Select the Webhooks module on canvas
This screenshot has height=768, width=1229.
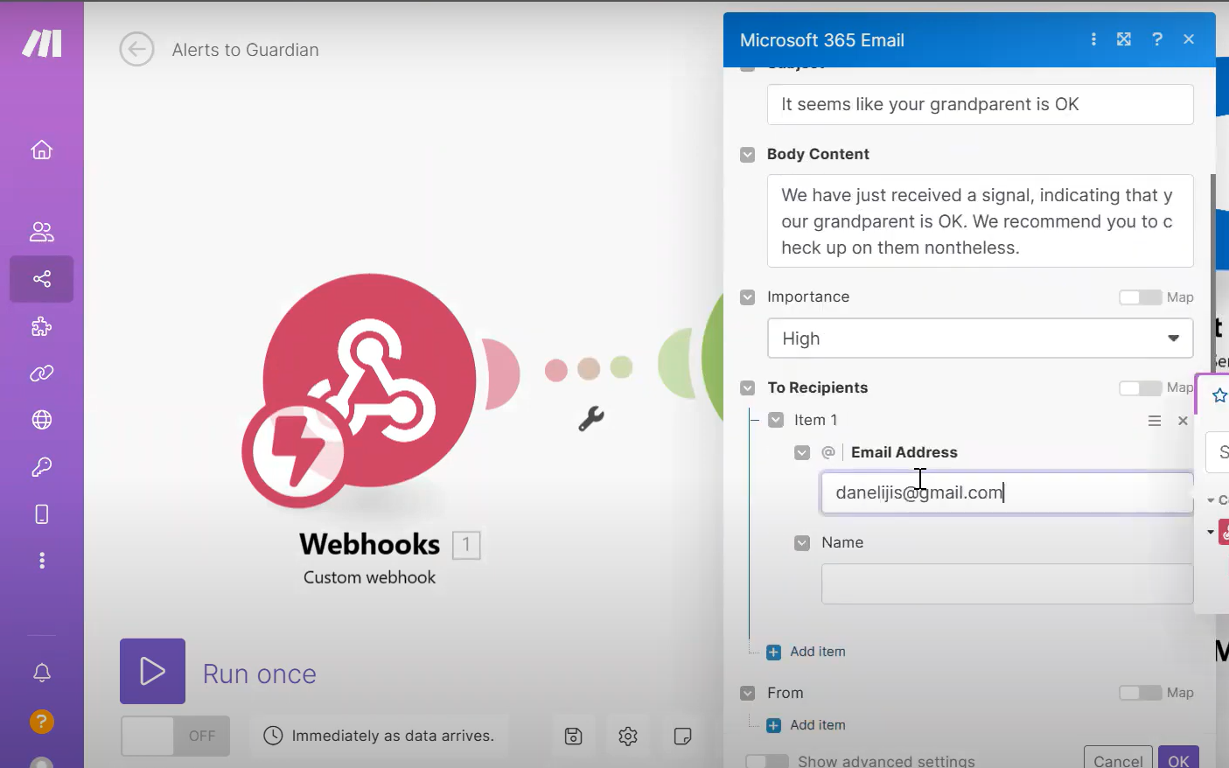tap(369, 380)
